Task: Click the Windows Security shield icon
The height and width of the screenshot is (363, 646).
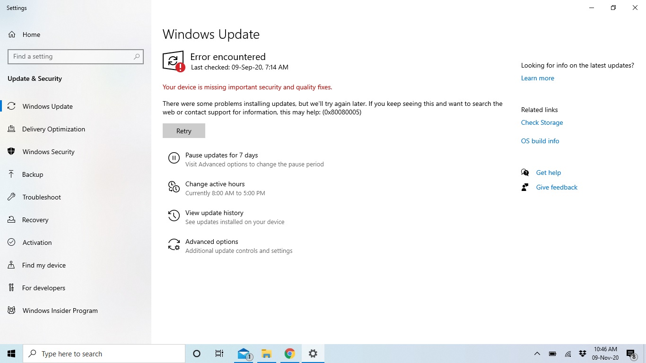Action: point(12,152)
